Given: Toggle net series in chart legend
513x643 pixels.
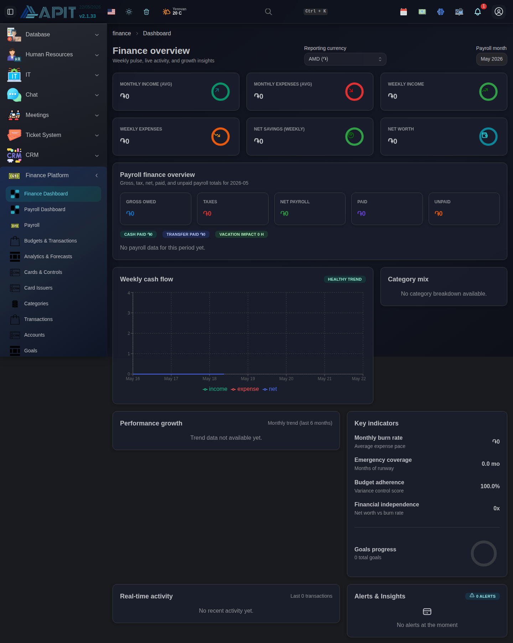Looking at the screenshot, I should tap(270, 389).
